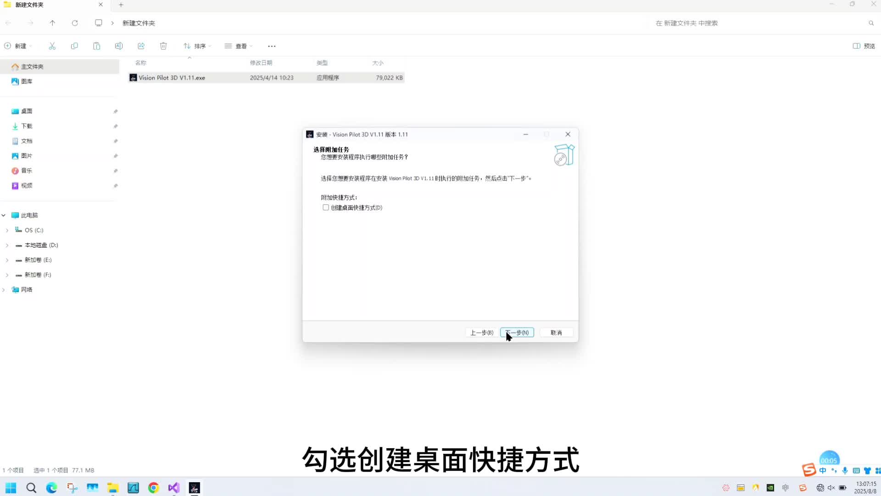Check the create desktop shortcut checkbox

tap(326, 208)
